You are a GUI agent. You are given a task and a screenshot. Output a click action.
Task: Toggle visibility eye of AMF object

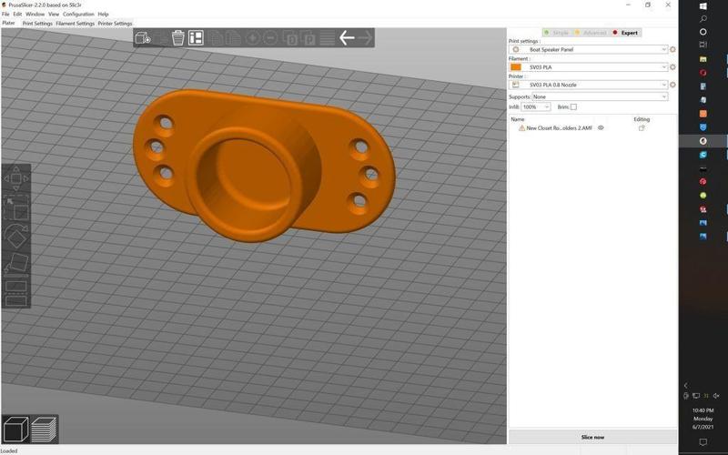click(x=601, y=127)
